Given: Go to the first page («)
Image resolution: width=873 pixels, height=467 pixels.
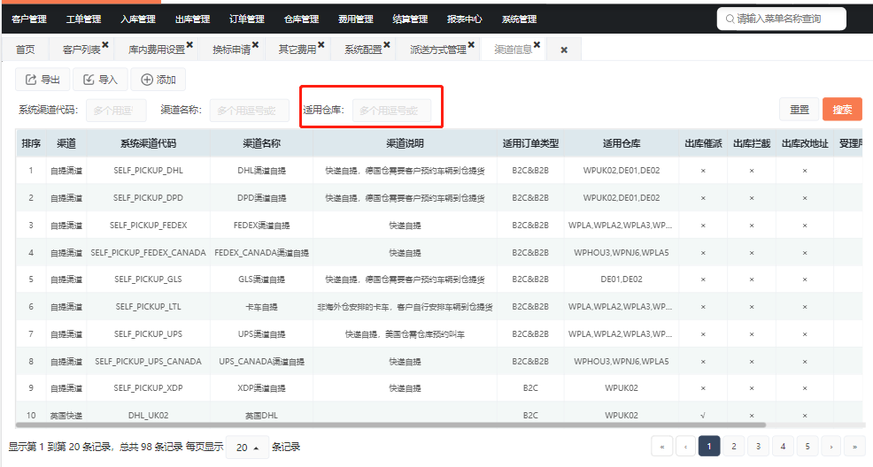Looking at the screenshot, I should (662, 446).
